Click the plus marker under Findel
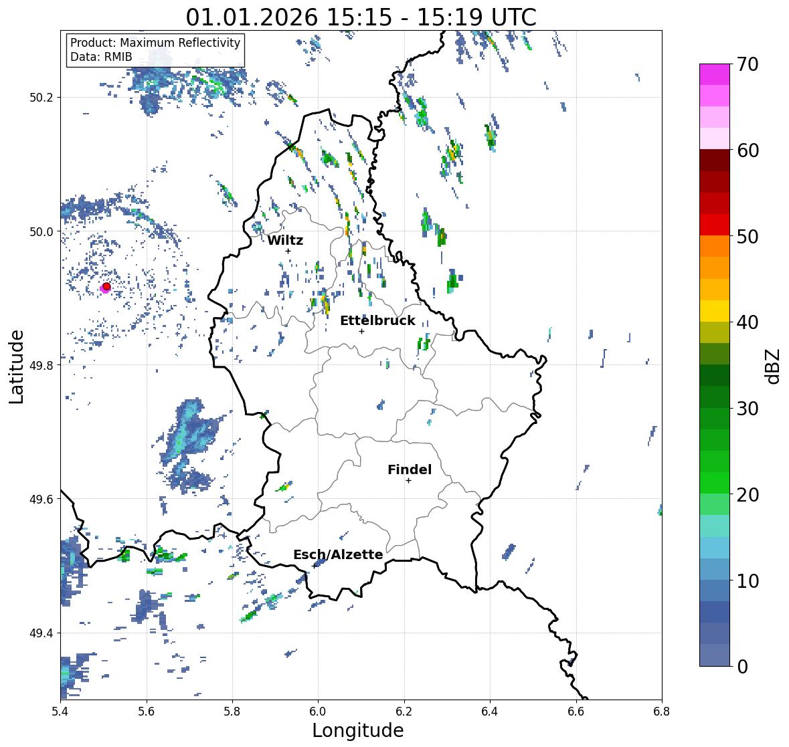This screenshot has height=747, width=789. (x=409, y=481)
